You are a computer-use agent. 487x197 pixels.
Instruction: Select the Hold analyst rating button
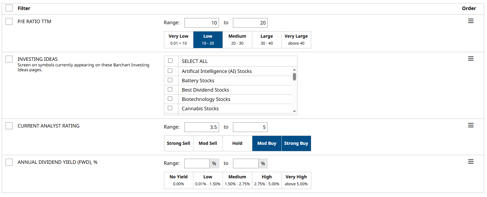click(237, 143)
